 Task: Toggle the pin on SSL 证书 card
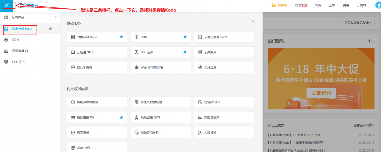tap(185, 52)
